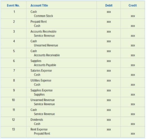Select Accounts Payable account title
The height and width of the screenshot is (139, 147).
(x=45, y=65)
